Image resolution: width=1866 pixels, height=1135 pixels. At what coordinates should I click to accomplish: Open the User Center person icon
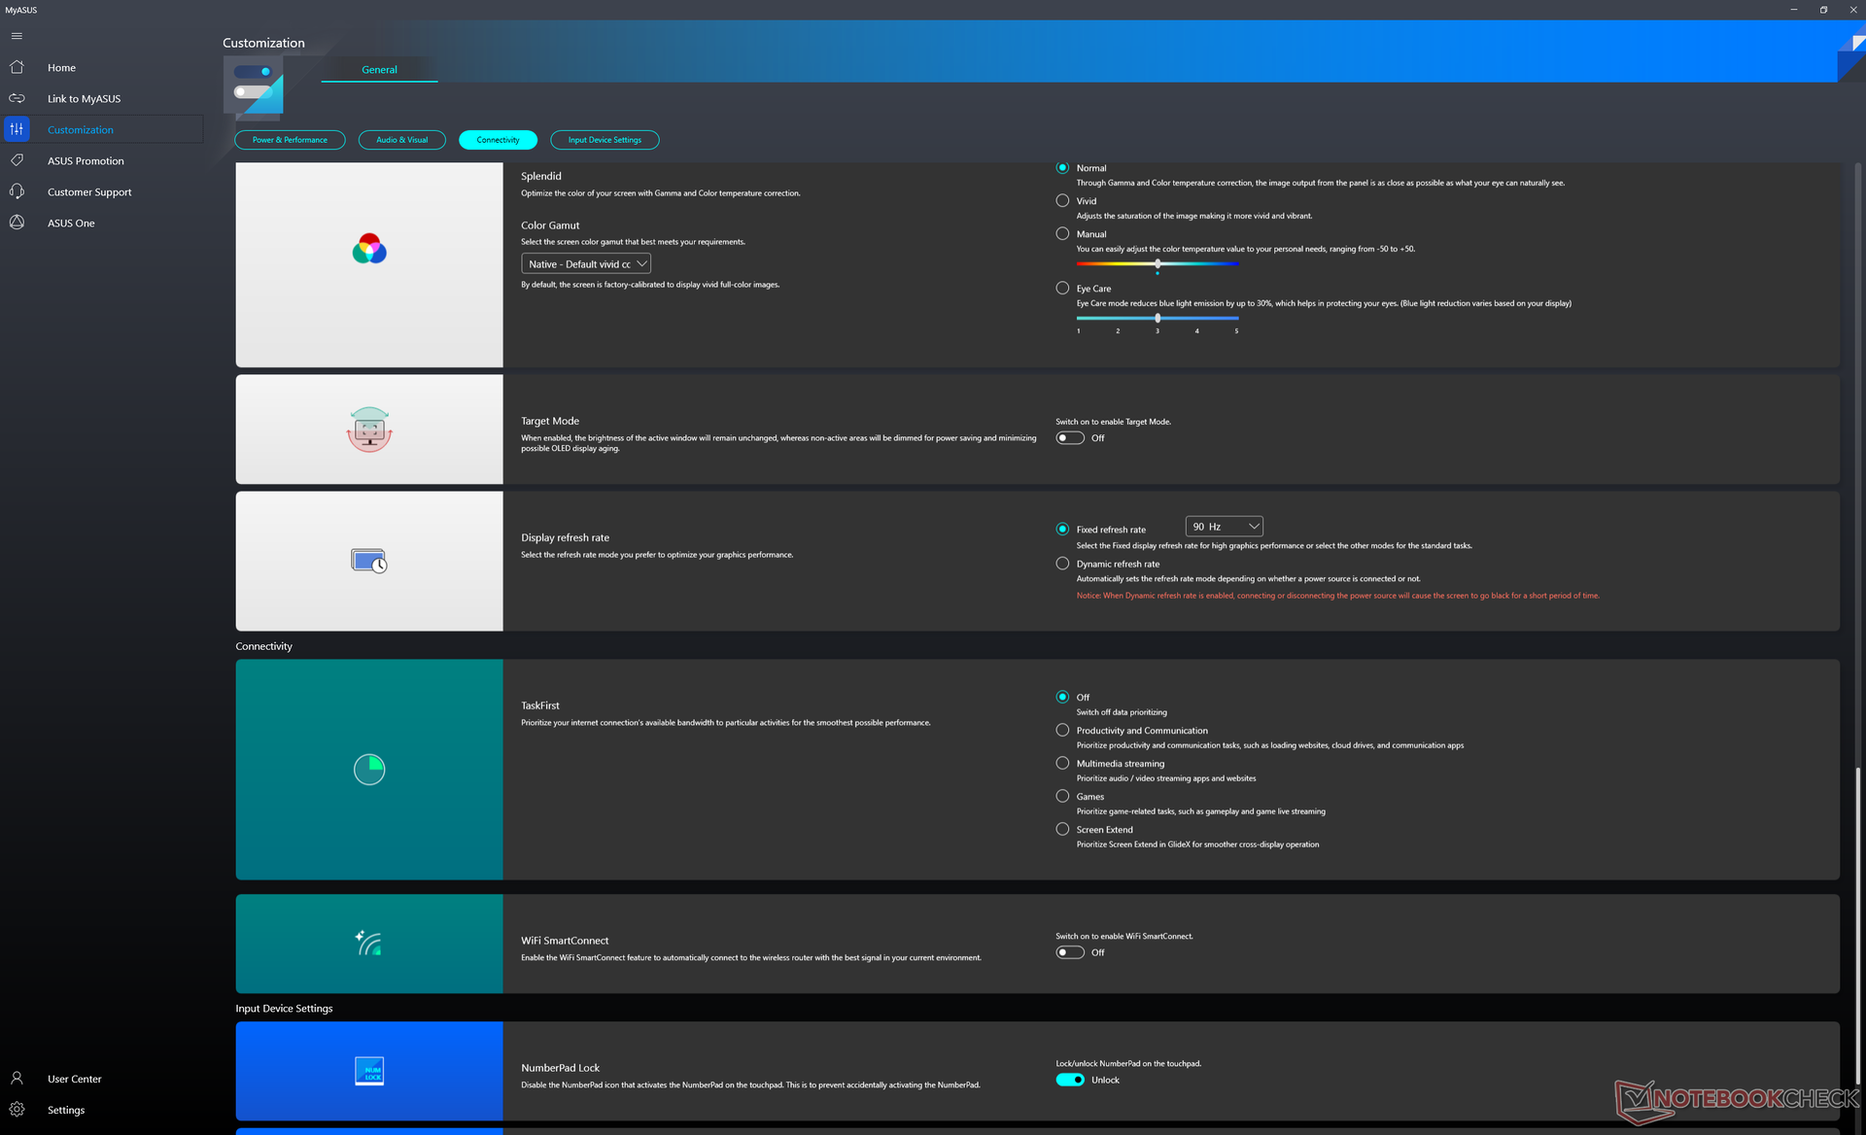[17, 1079]
